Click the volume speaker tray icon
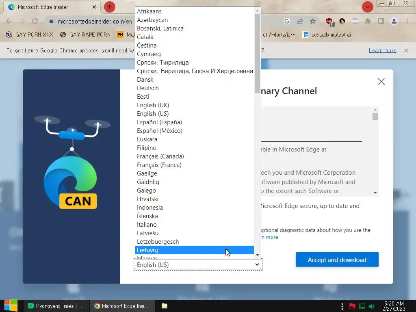416x312 pixels. (372, 306)
